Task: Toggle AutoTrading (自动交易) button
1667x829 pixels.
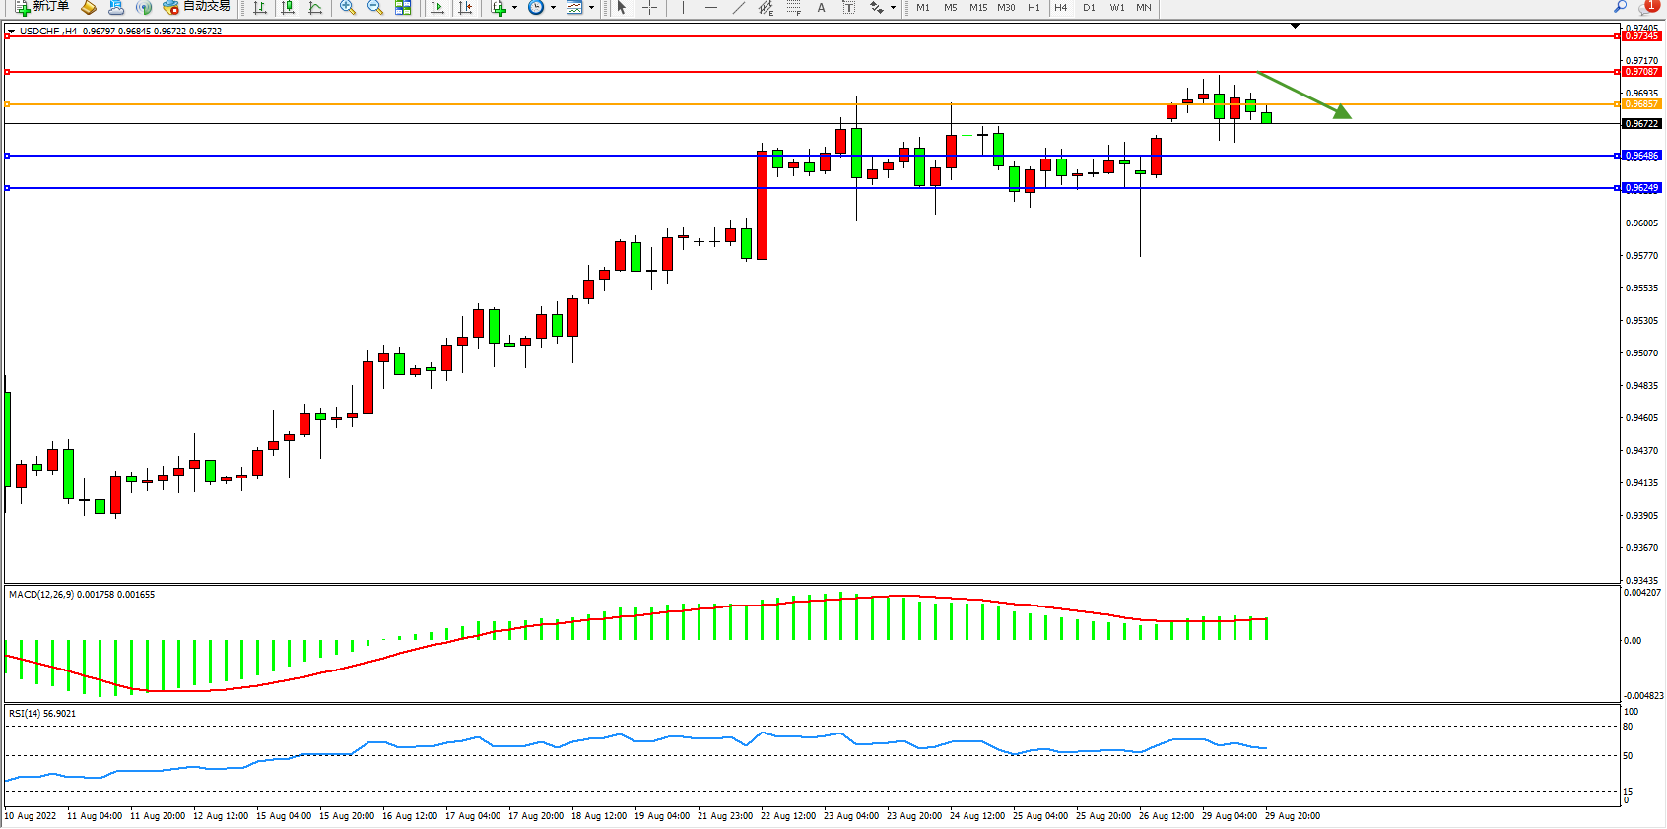Action: tap(197, 7)
